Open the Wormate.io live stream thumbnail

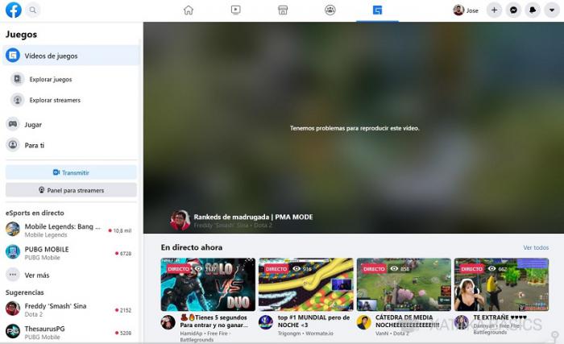(305, 284)
